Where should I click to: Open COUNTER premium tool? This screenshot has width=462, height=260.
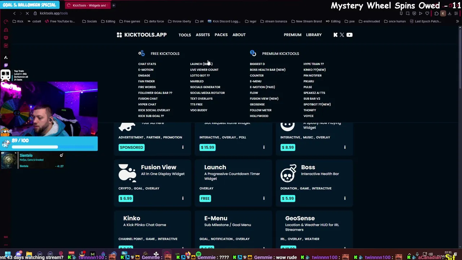point(257,75)
